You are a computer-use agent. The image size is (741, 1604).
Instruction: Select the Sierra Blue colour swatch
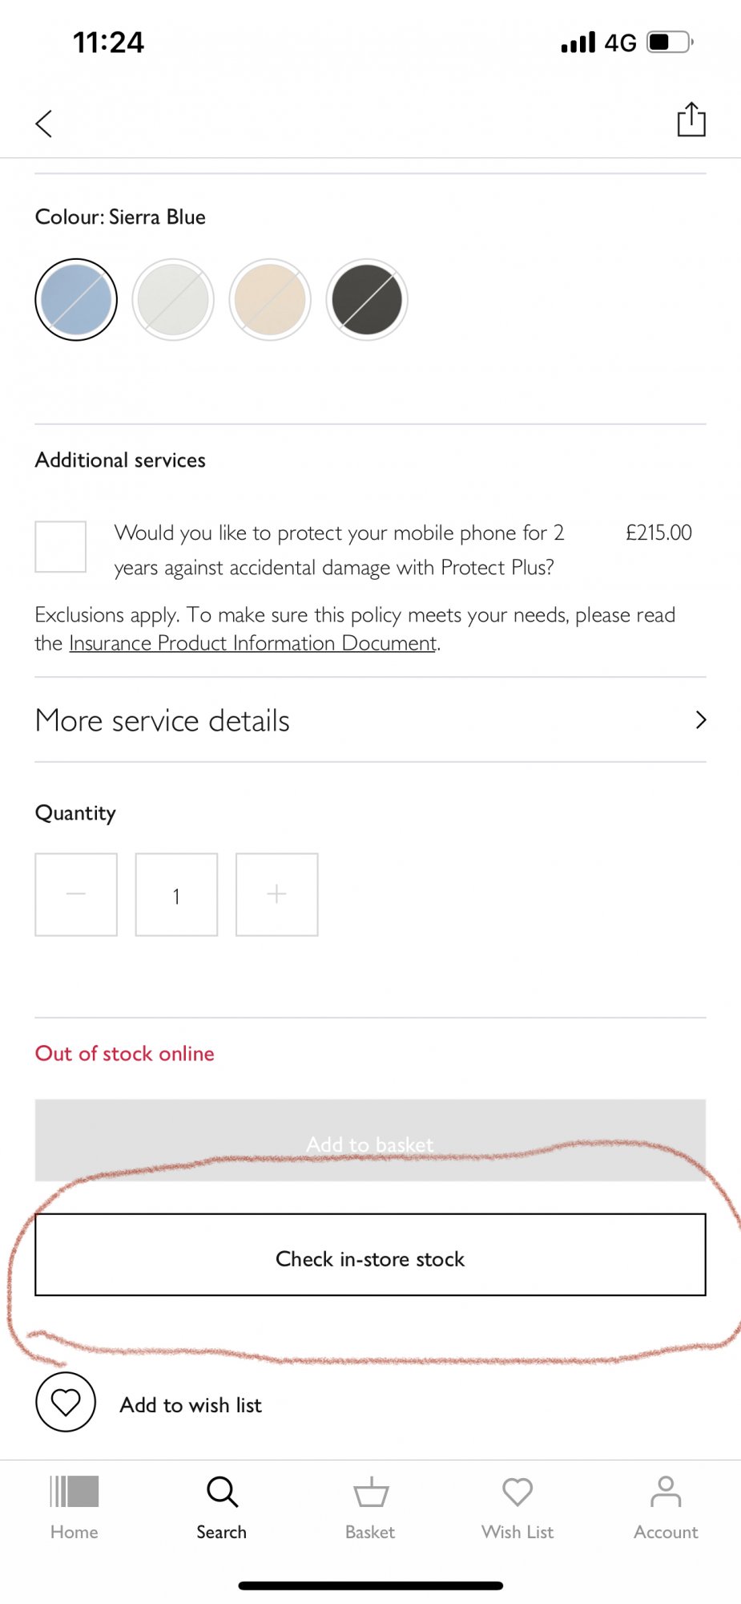click(76, 300)
